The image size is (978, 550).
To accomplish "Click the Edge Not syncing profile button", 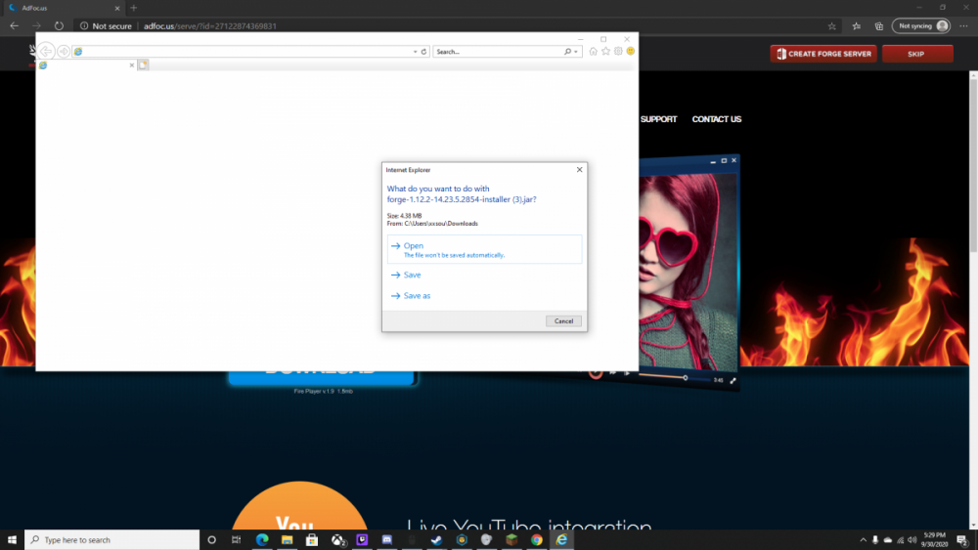I will [x=923, y=26].
